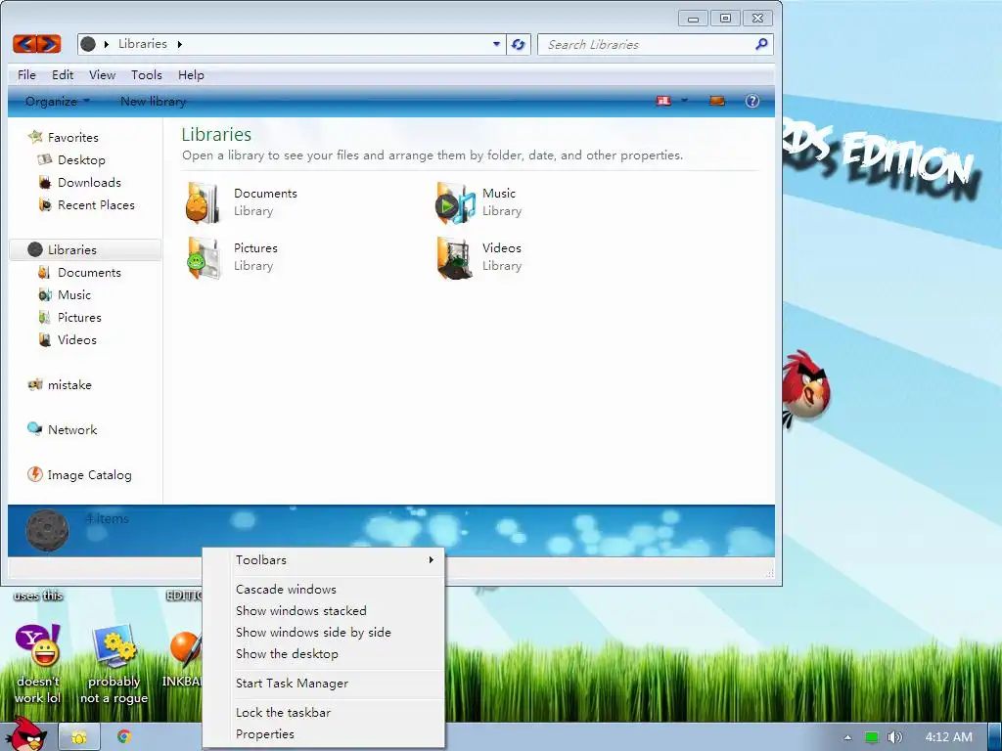The image size is (1002, 751).
Task: Click the Desktop icon in Favorites
Action: tap(45, 159)
